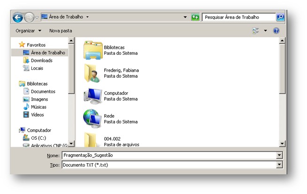Click the Vídeos film icon

(26, 114)
